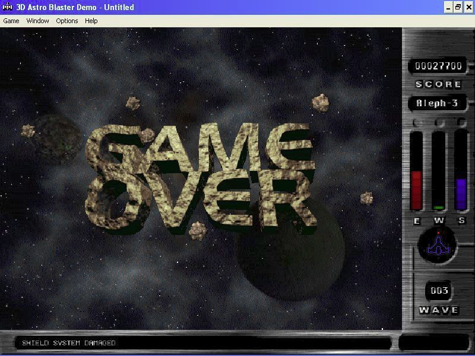Click the SHIELD SYSTEM DAMAGED message

[x=69, y=343]
